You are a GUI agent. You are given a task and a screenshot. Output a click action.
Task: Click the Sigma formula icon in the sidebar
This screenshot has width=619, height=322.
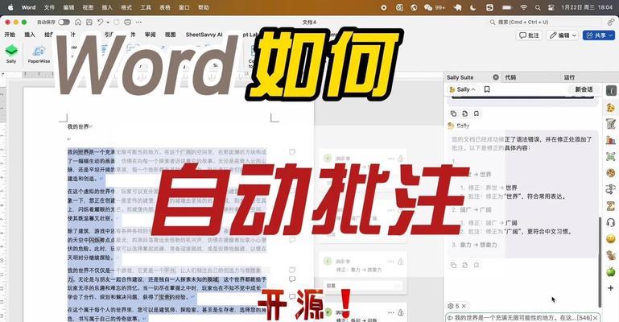click(611, 205)
